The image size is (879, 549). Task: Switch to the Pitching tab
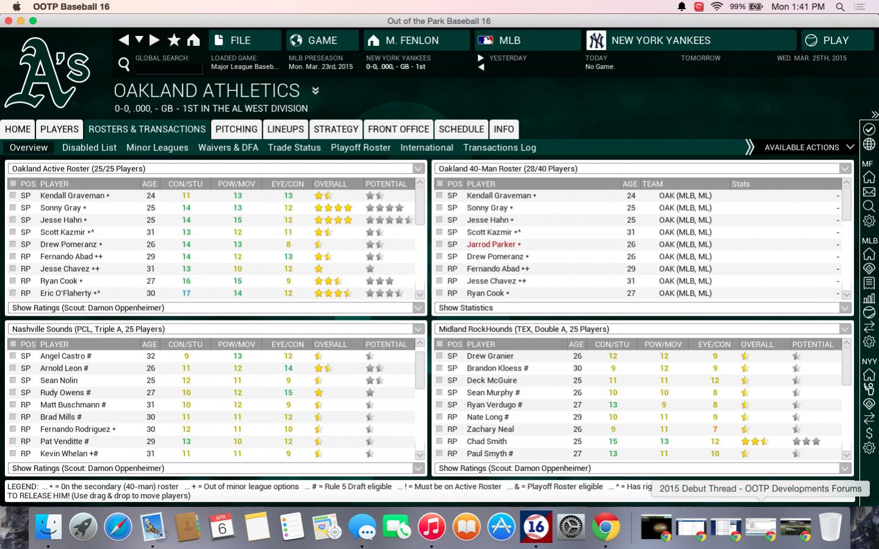tap(236, 129)
